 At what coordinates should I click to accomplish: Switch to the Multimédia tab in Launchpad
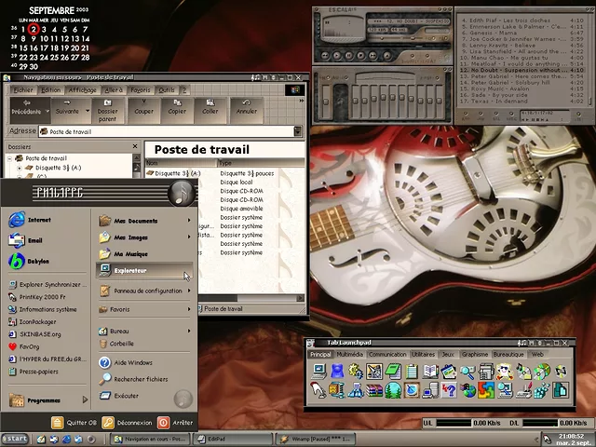point(350,354)
